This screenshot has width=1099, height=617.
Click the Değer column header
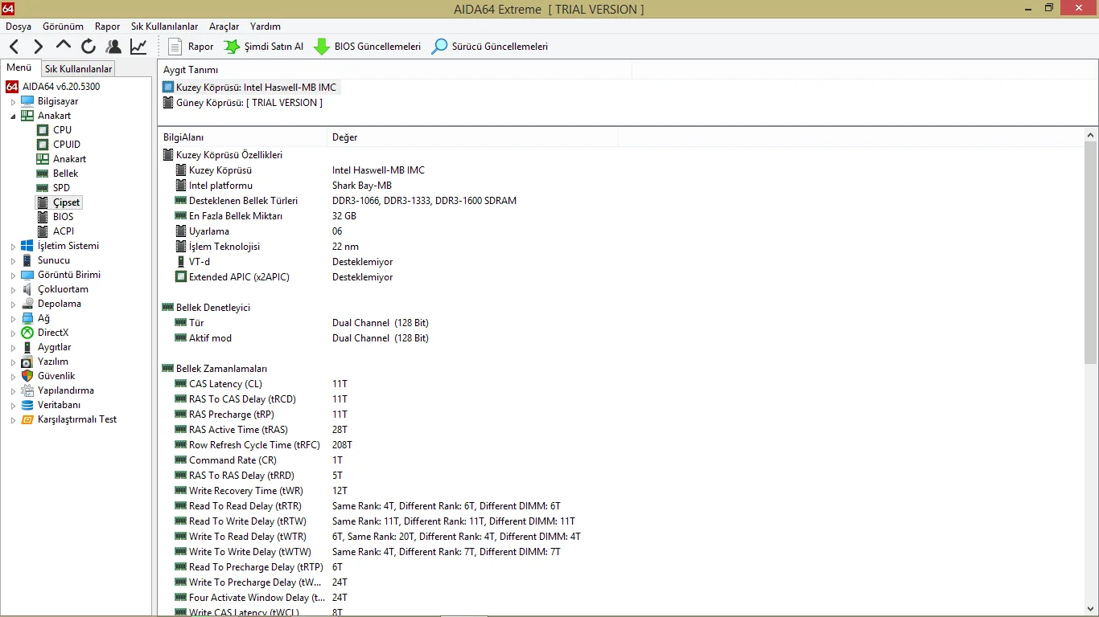point(472,137)
